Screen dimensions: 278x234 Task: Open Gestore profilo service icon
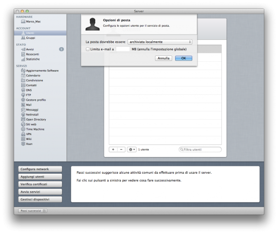click(x=23, y=100)
